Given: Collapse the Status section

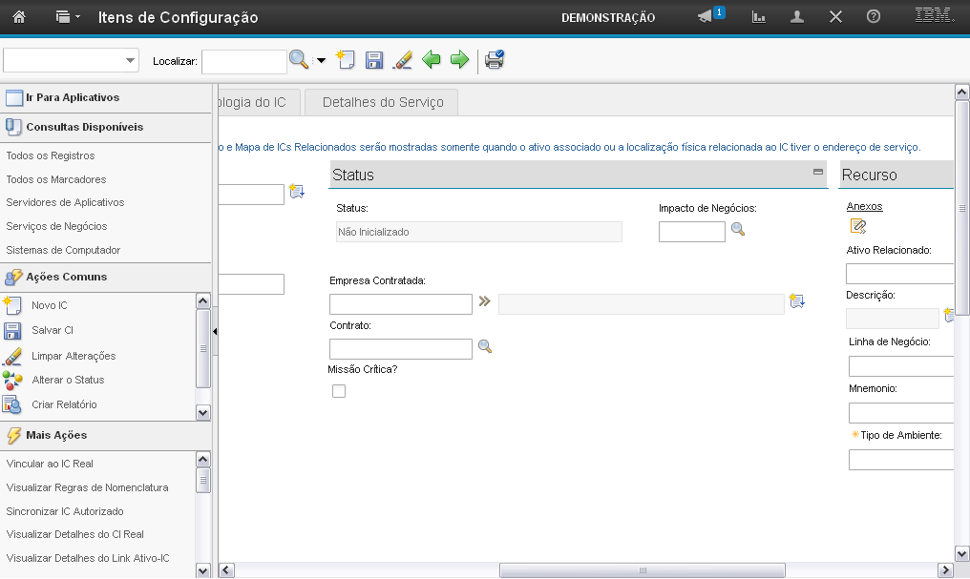Looking at the screenshot, I should (817, 173).
